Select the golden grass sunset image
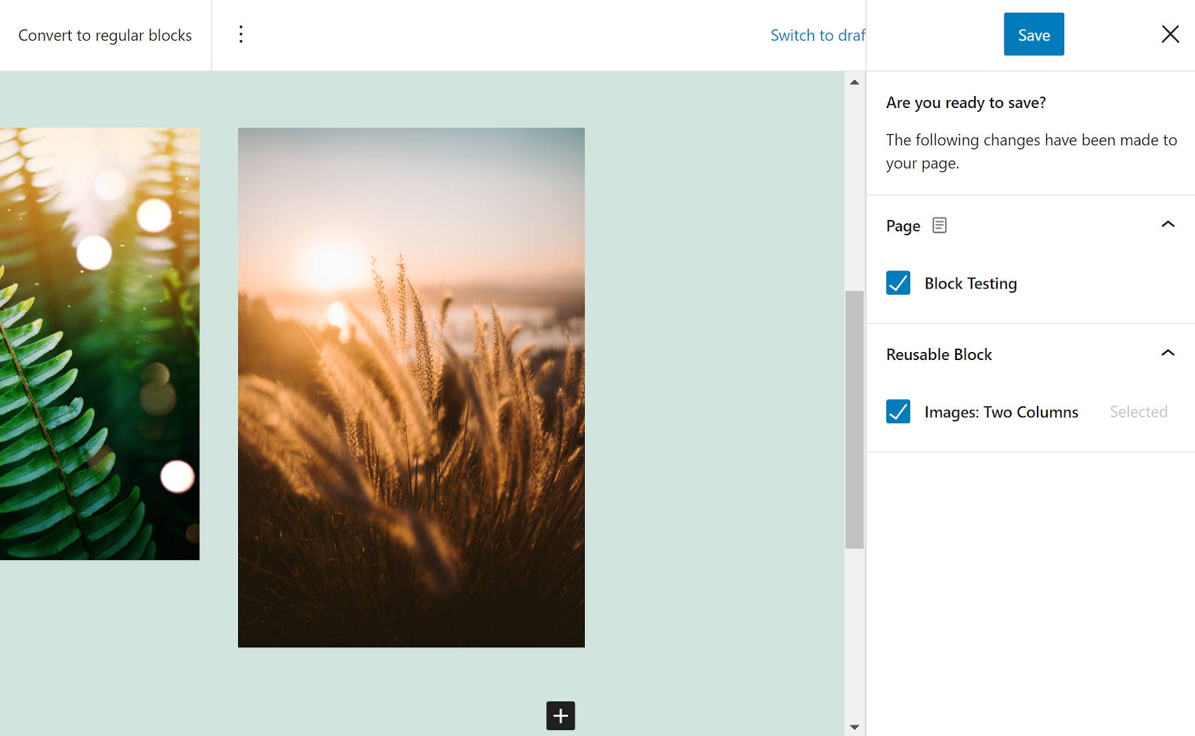Viewport: 1195px width, 736px height. tap(411, 387)
